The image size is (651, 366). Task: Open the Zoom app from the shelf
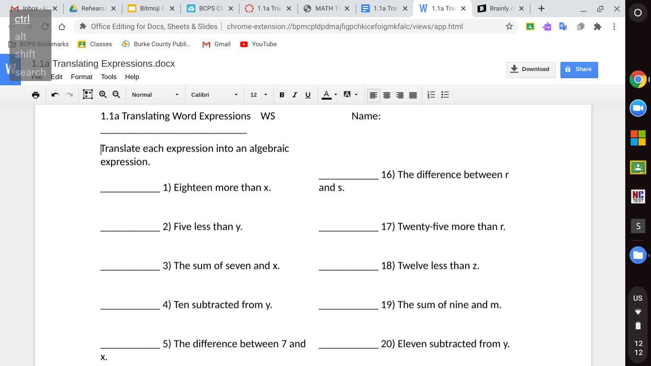pyautogui.click(x=638, y=108)
